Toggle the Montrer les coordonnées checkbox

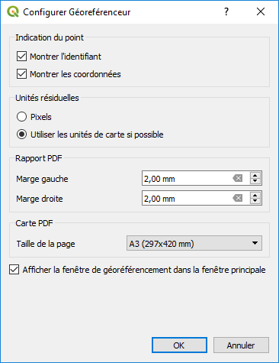(x=21, y=74)
